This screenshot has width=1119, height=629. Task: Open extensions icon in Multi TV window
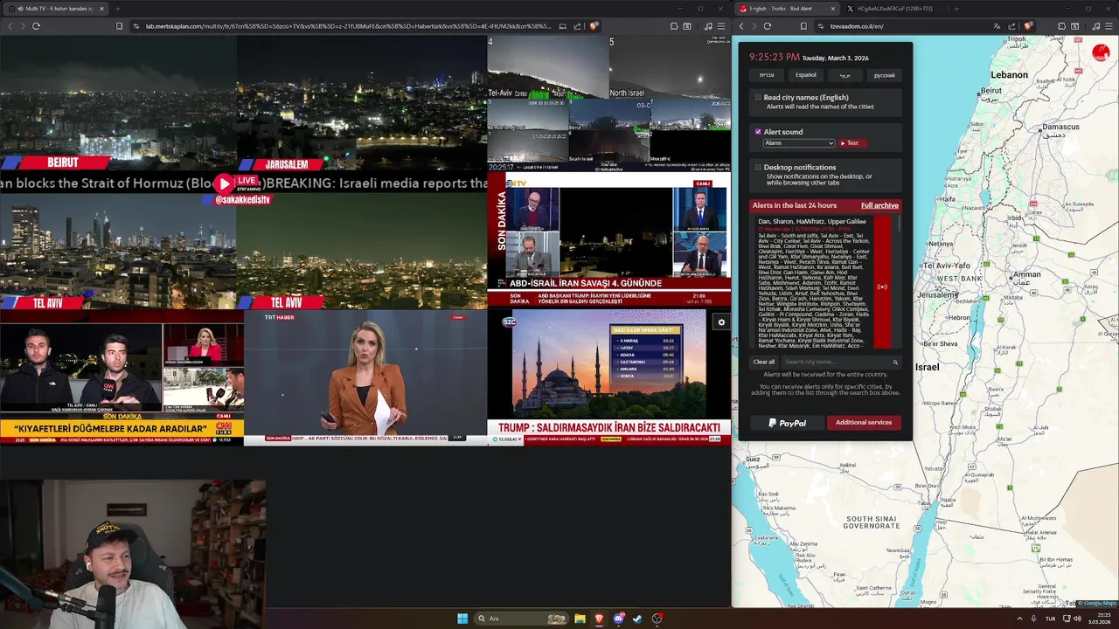click(x=674, y=26)
